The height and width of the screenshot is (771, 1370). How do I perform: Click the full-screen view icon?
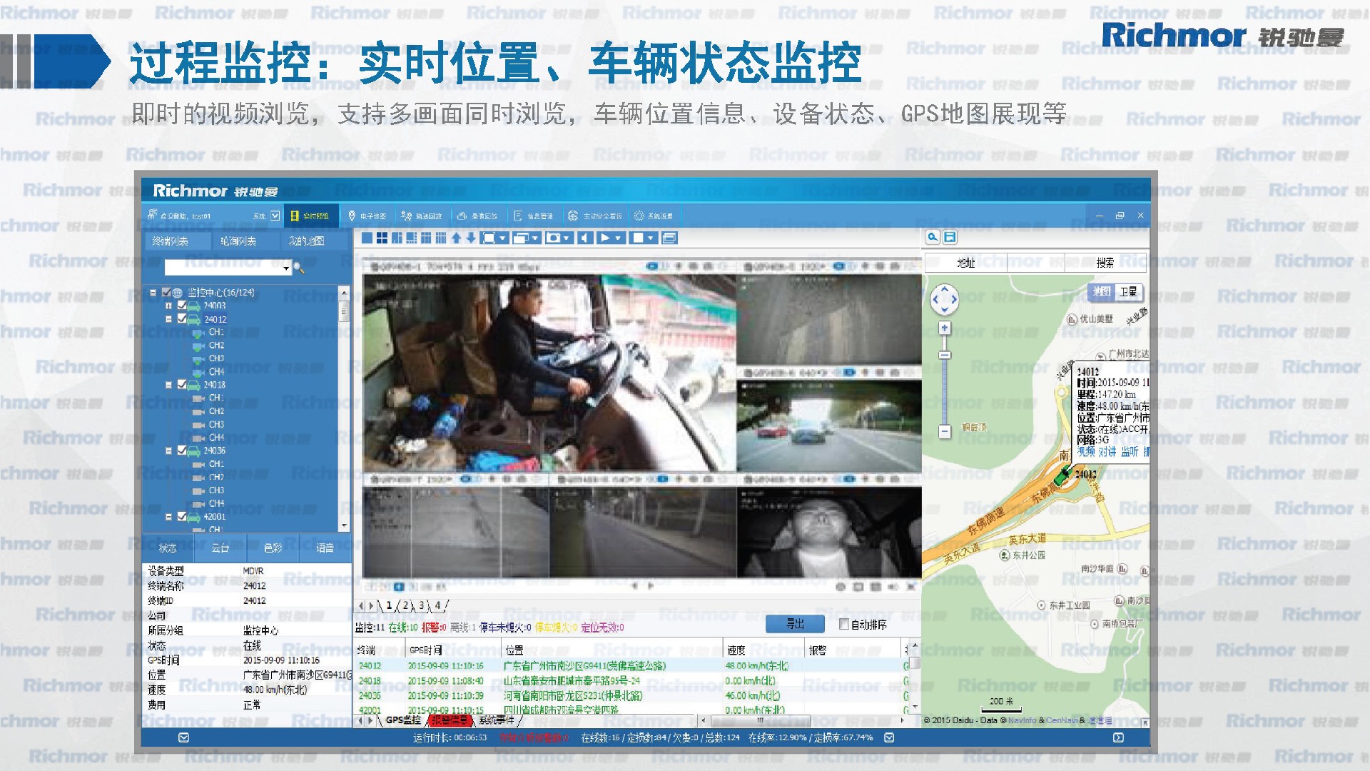tap(489, 238)
